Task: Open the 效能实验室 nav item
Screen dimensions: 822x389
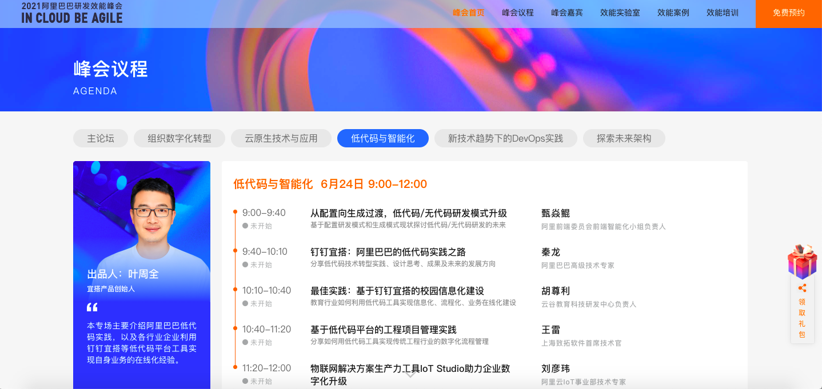Action: pyautogui.click(x=620, y=13)
